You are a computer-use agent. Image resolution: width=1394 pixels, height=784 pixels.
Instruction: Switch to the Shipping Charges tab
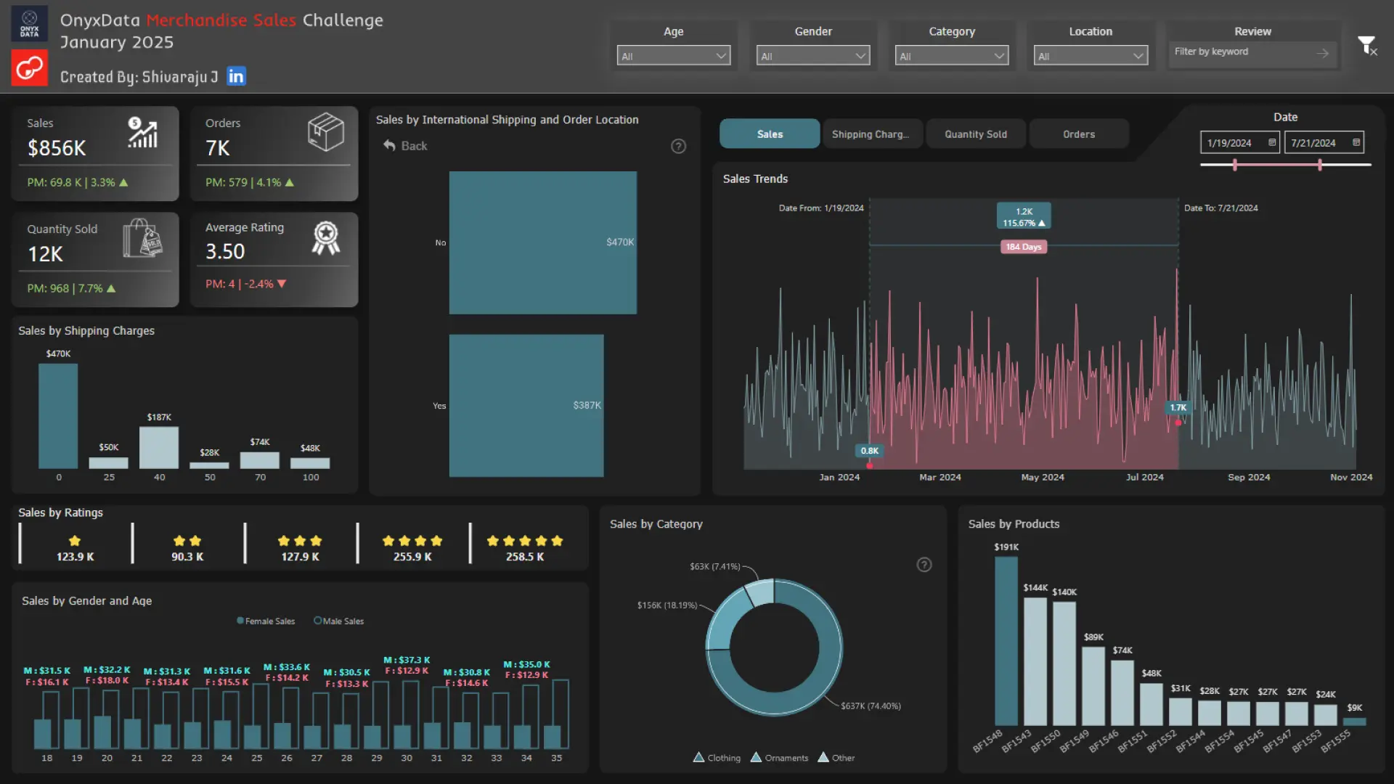(872, 134)
